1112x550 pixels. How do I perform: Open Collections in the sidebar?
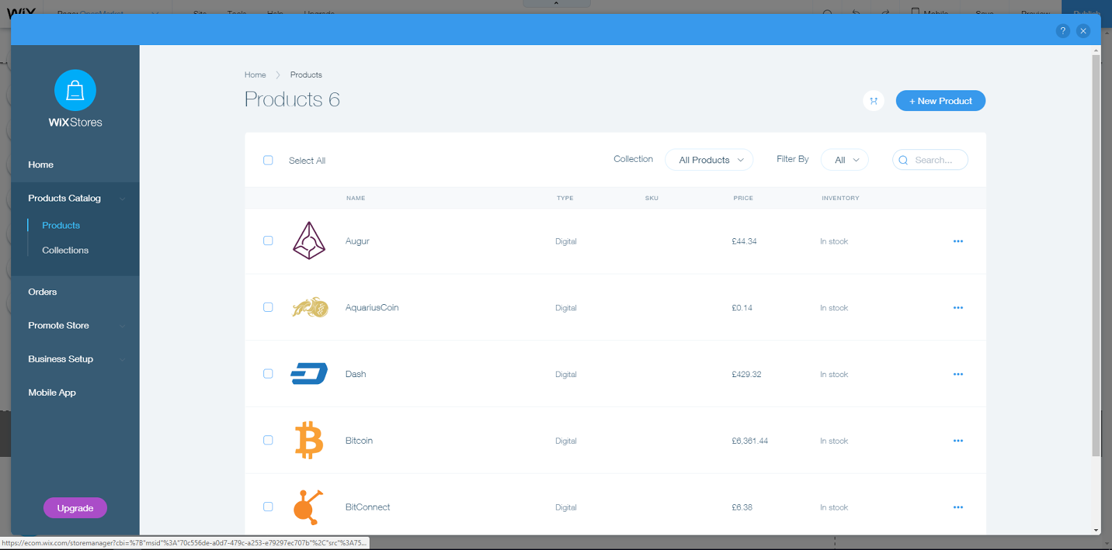click(65, 250)
